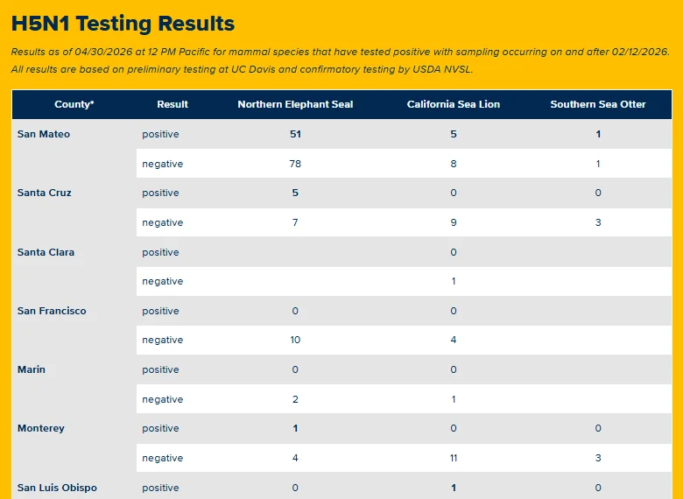The width and height of the screenshot is (683, 499).
Task: Click 'positive' label in Santa Clara row
Action: click(160, 252)
